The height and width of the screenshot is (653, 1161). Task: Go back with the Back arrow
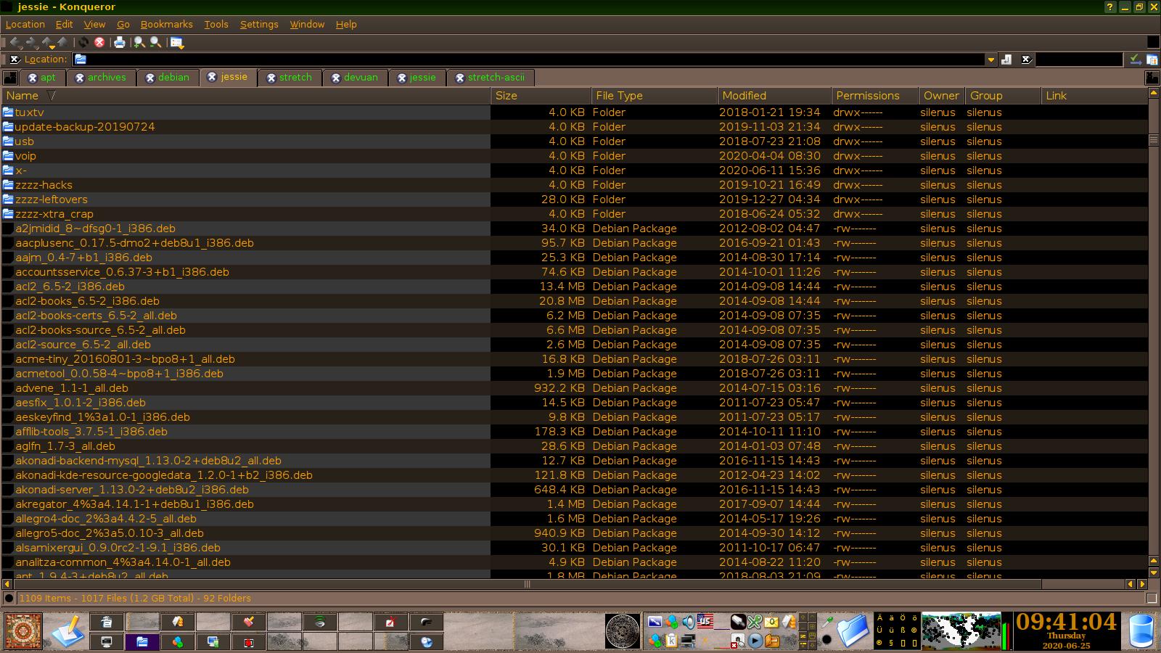pyautogui.click(x=15, y=43)
